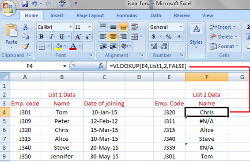
Task: Save the workbook from Quick Access Toolbar
Action: coord(25,4)
